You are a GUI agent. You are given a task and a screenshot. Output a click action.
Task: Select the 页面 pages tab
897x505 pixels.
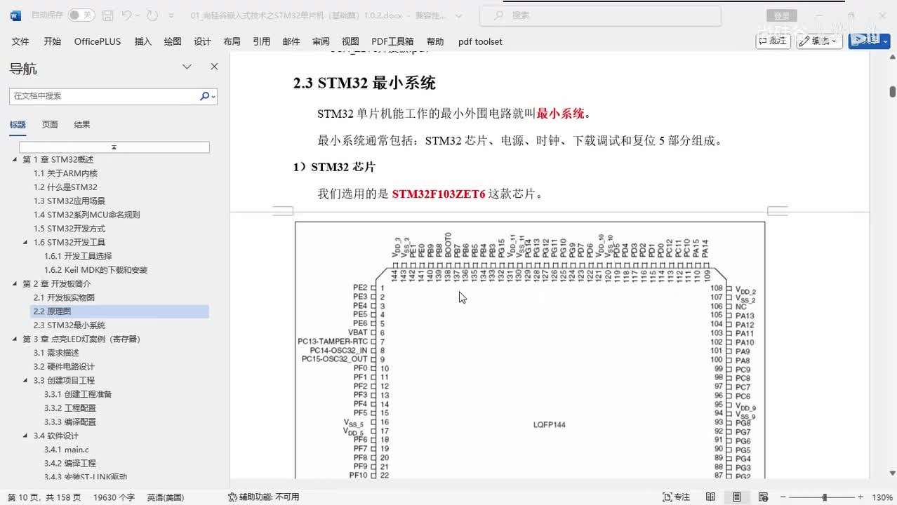[50, 125]
